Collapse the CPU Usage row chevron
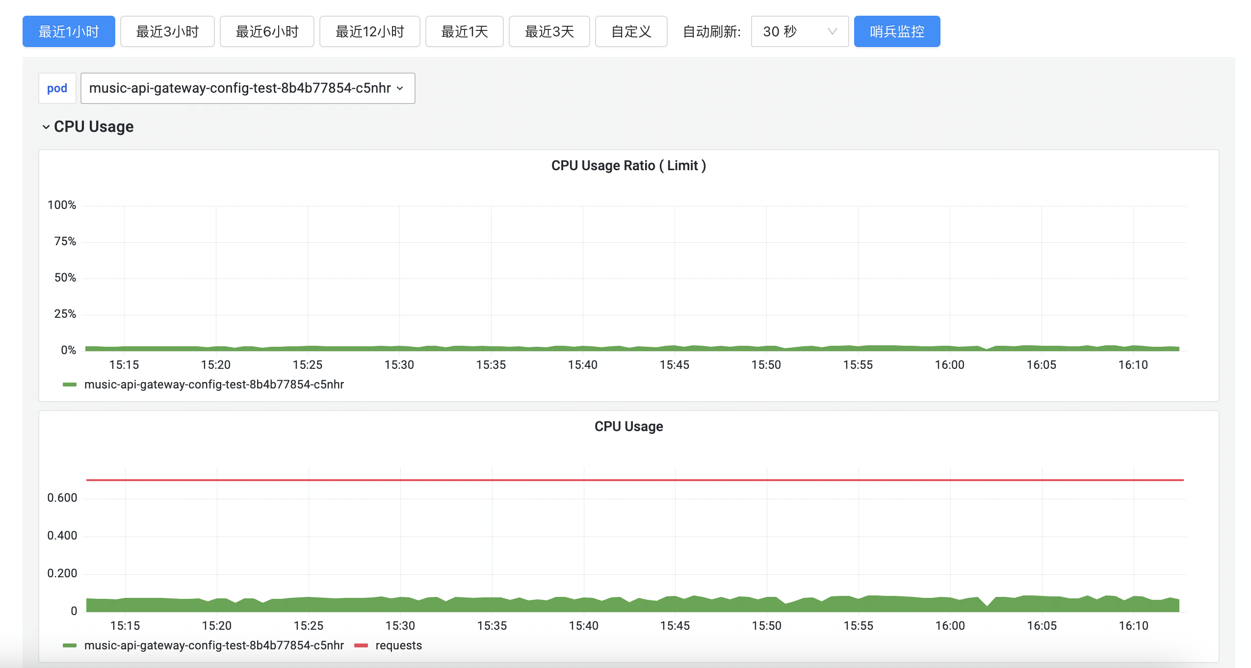The image size is (1251, 668). pyautogui.click(x=46, y=127)
